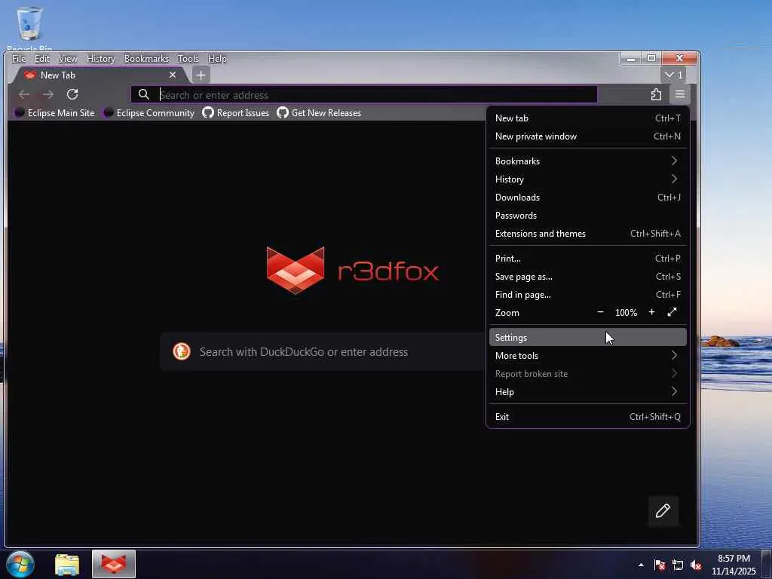Click the muted volume tray icon
Image resolution: width=772 pixels, height=579 pixels.
coord(696,565)
